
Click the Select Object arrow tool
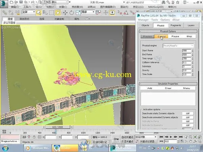pos(39,13)
